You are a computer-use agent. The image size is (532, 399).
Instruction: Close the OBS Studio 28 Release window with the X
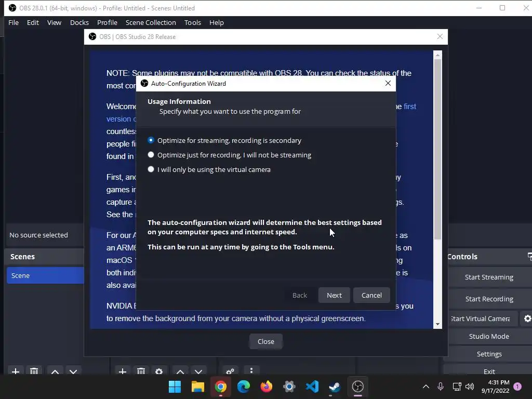[x=440, y=36]
